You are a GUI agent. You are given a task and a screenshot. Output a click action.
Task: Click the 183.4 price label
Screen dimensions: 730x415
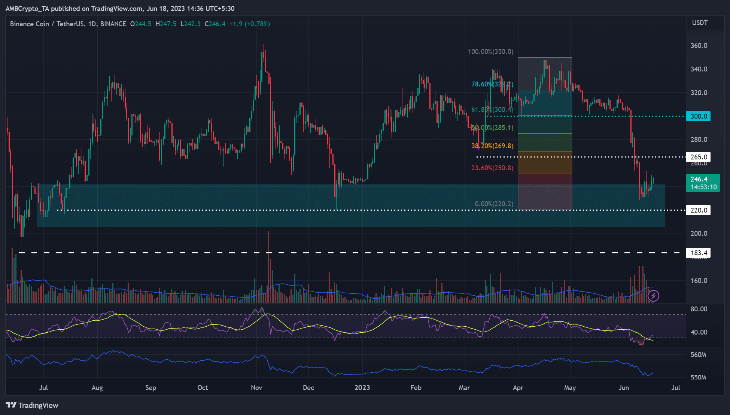[x=698, y=253]
